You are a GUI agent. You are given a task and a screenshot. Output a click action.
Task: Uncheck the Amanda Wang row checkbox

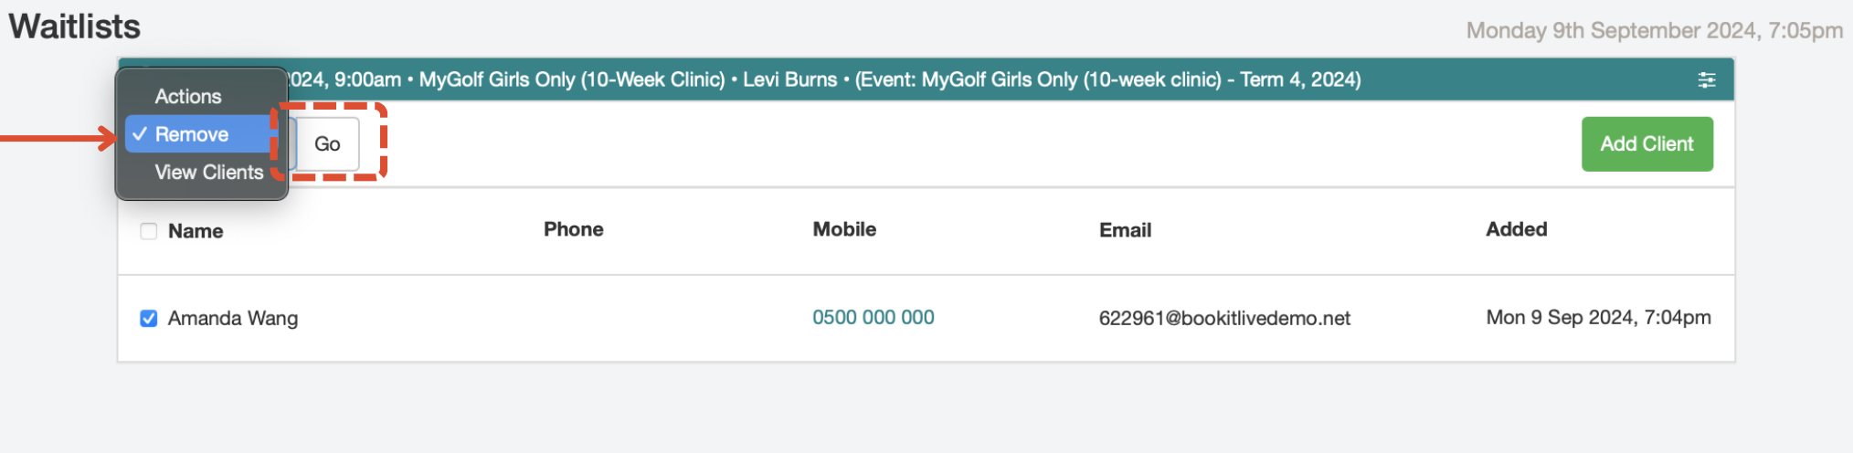click(x=148, y=318)
